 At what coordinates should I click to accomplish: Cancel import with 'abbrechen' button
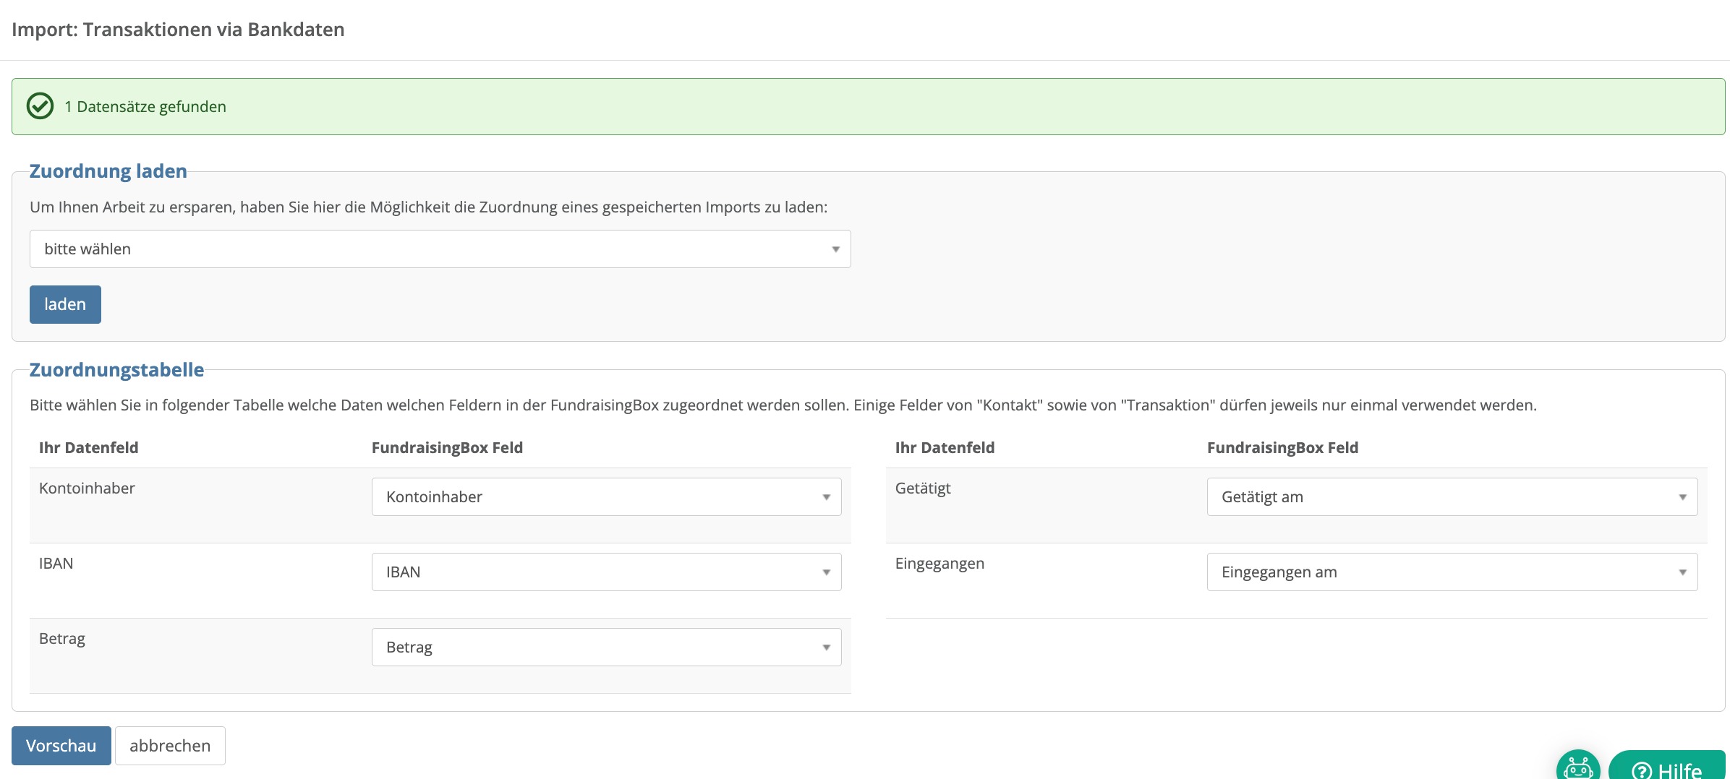pos(170,746)
